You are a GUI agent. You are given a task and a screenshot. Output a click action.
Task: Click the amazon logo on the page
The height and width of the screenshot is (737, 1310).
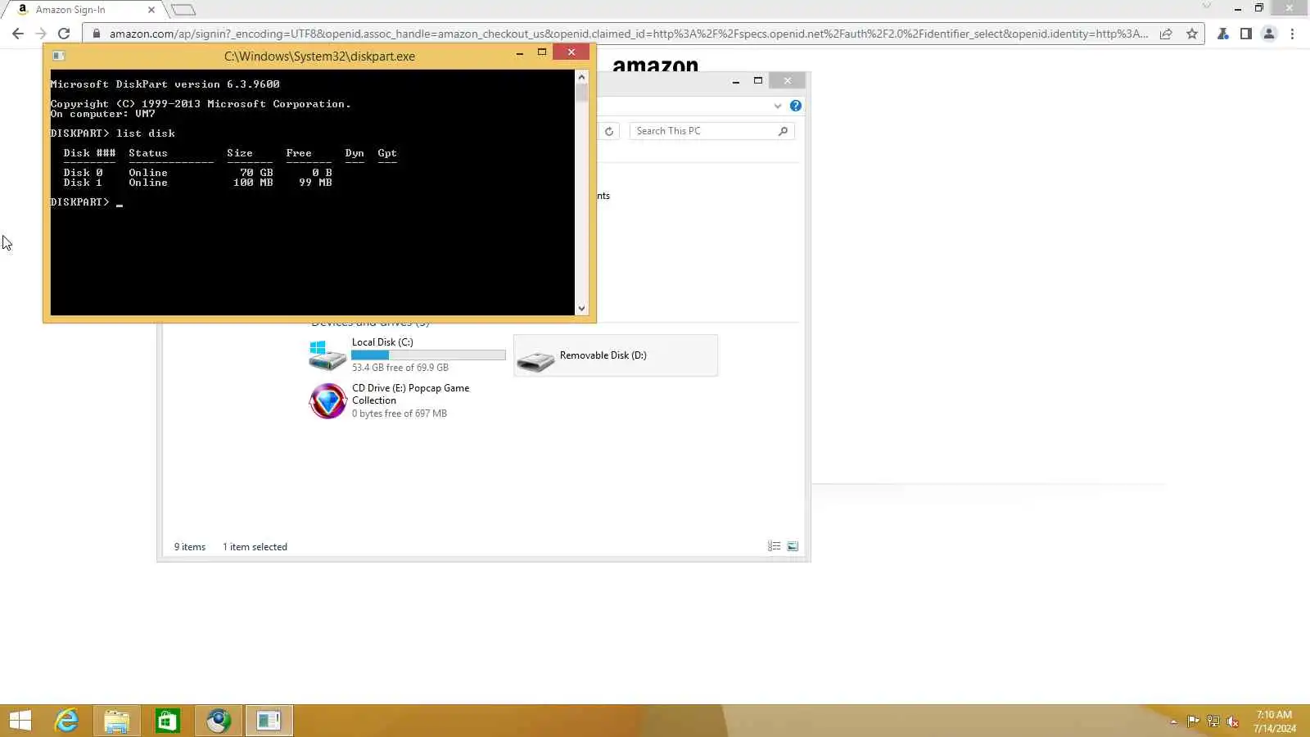655,65
